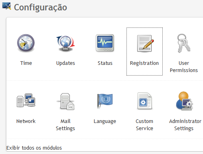Click the Configuração header tools icon

(x=7, y=6)
